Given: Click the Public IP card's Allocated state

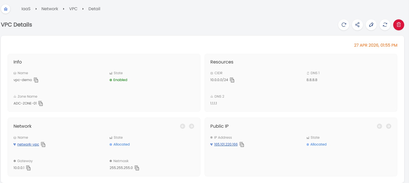Looking at the screenshot, I should (318, 144).
